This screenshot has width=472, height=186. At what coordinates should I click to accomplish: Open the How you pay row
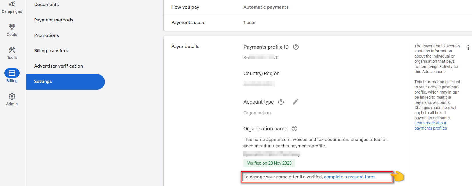(318, 7)
